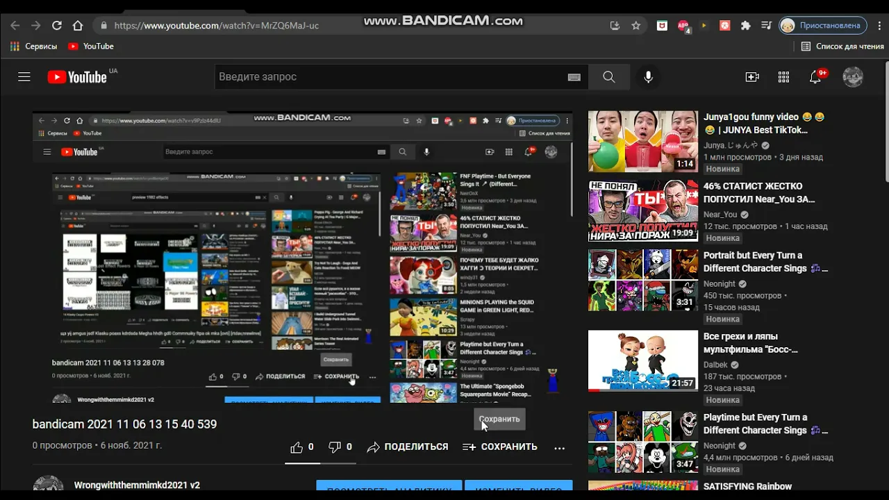Open the paused profile button Приостановлена
This screenshot has height=500, width=889.
pyautogui.click(x=823, y=26)
